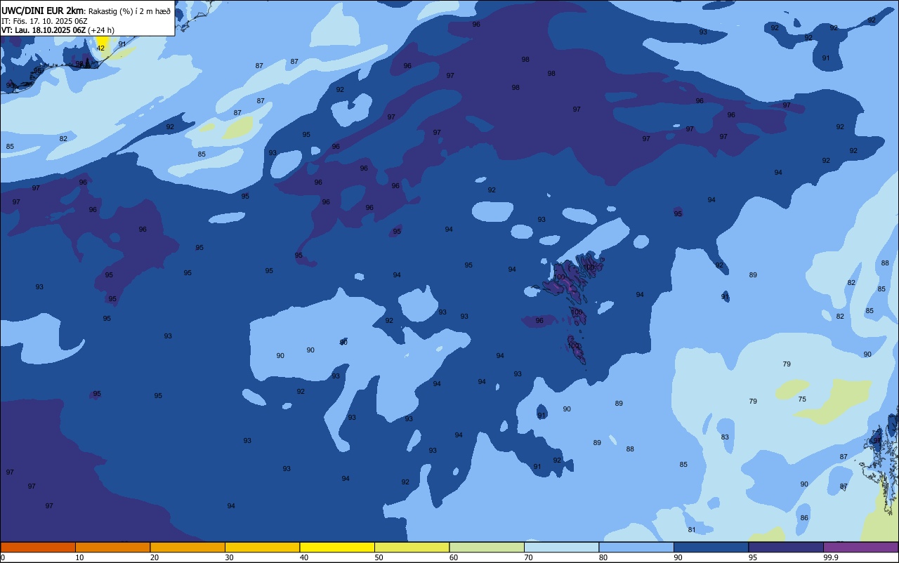Click the legend tick label '10'
This screenshot has width=899, height=563.
(79, 557)
